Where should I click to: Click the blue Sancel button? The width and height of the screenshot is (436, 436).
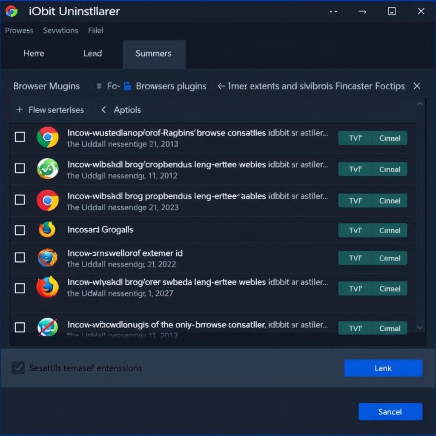click(x=390, y=412)
